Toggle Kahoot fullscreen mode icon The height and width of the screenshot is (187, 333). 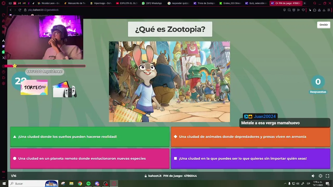pos(328,176)
